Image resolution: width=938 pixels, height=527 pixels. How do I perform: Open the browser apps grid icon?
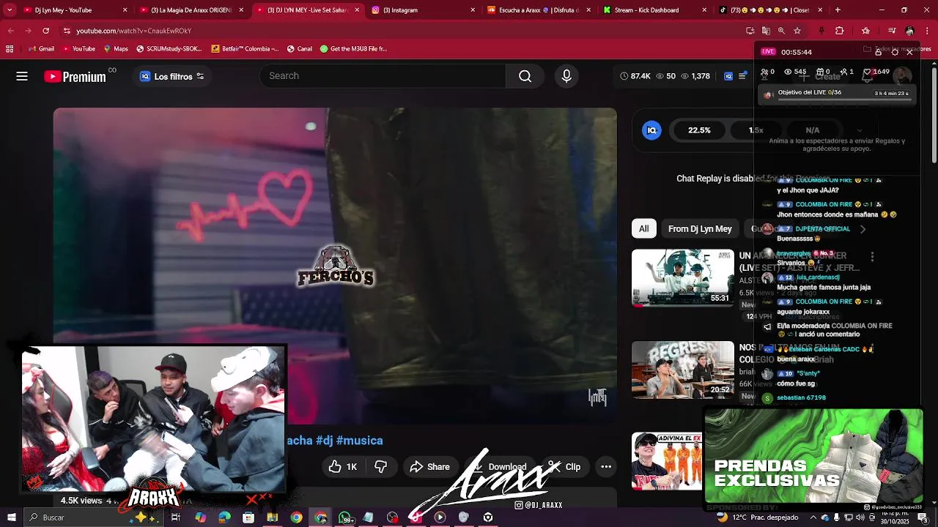click(10, 49)
